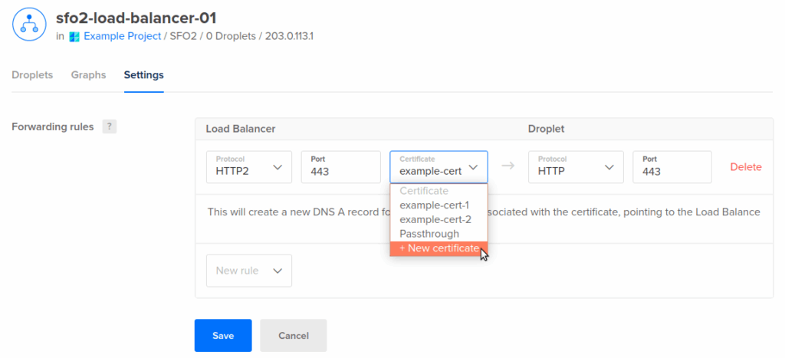The width and height of the screenshot is (785, 358).
Task: Click the sfo2-load-balancer-01 title
Action: [136, 18]
